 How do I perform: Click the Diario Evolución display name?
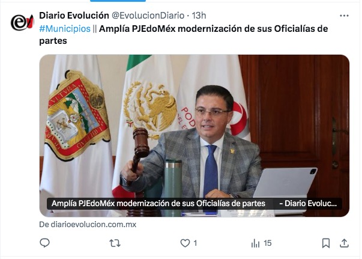(x=74, y=16)
